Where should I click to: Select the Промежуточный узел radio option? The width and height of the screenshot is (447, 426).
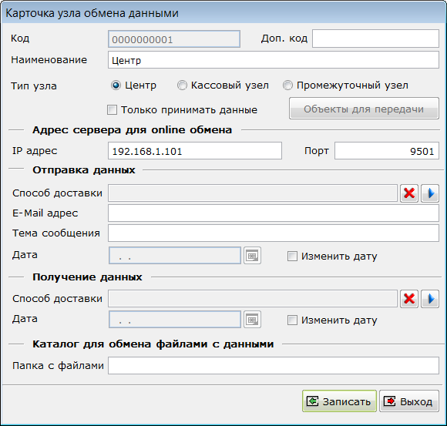click(287, 86)
